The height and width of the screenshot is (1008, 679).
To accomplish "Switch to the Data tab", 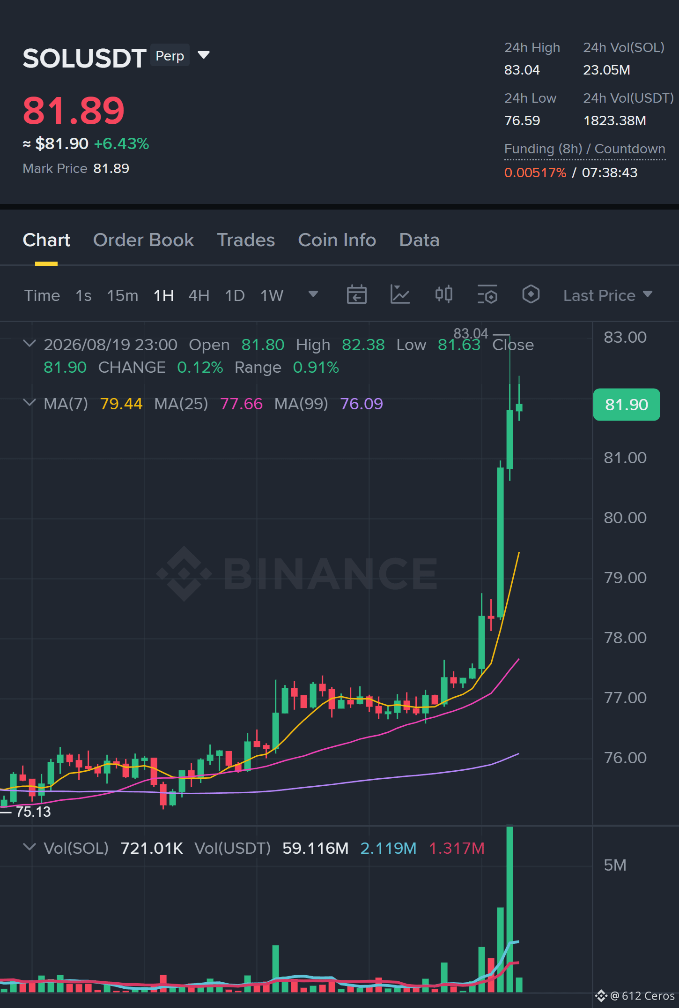I will [419, 240].
